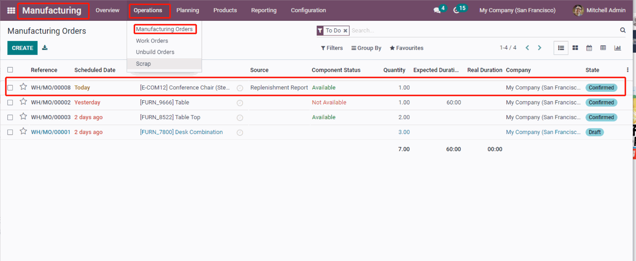Open the WH/MO/00001 order link

[51, 132]
